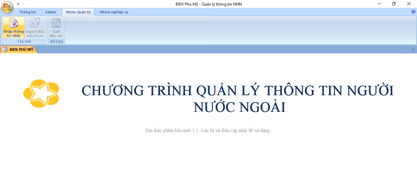Viewport: 417px width, 183px height.
Task: Open the Office button application menu
Action: (x=7, y=7)
